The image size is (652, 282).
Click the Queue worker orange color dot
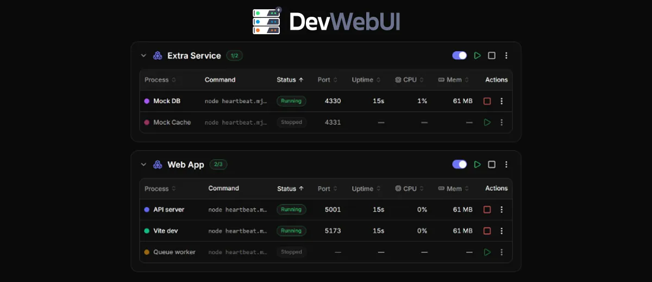point(147,252)
